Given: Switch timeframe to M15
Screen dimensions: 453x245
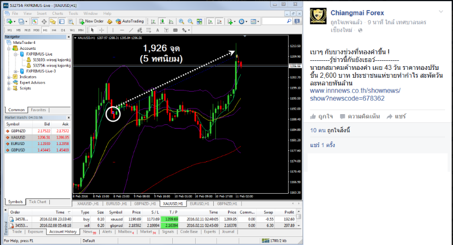Looking at the screenshot, I should pyautogui.click(x=28, y=30).
